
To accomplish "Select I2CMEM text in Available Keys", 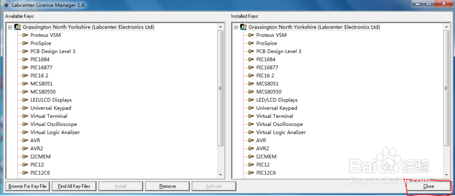I will tap(40, 156).
